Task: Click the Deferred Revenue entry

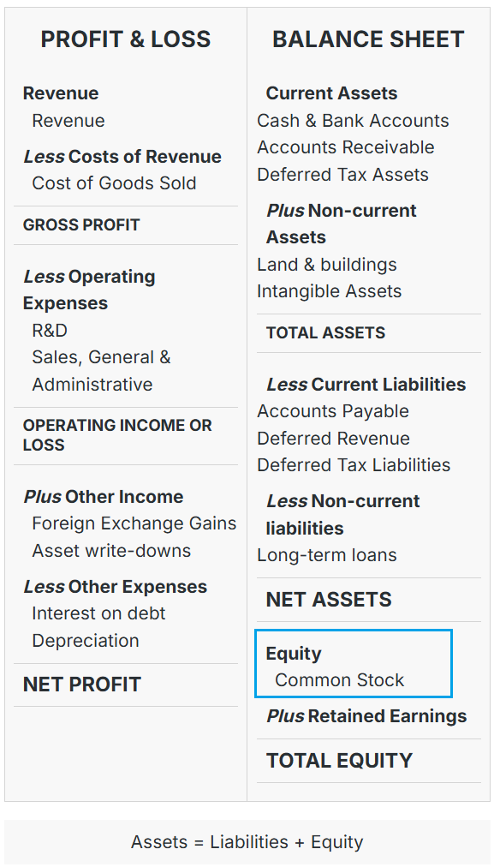Action: 334,439
